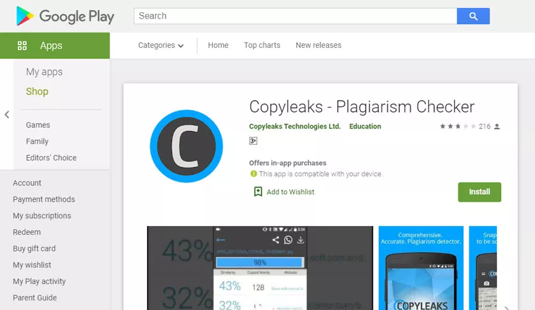This screenshot has height=310, width=535.
Task: Open the Comprehensive Accurate screenshot thumbnail
Action: click(x=421, y=268)
